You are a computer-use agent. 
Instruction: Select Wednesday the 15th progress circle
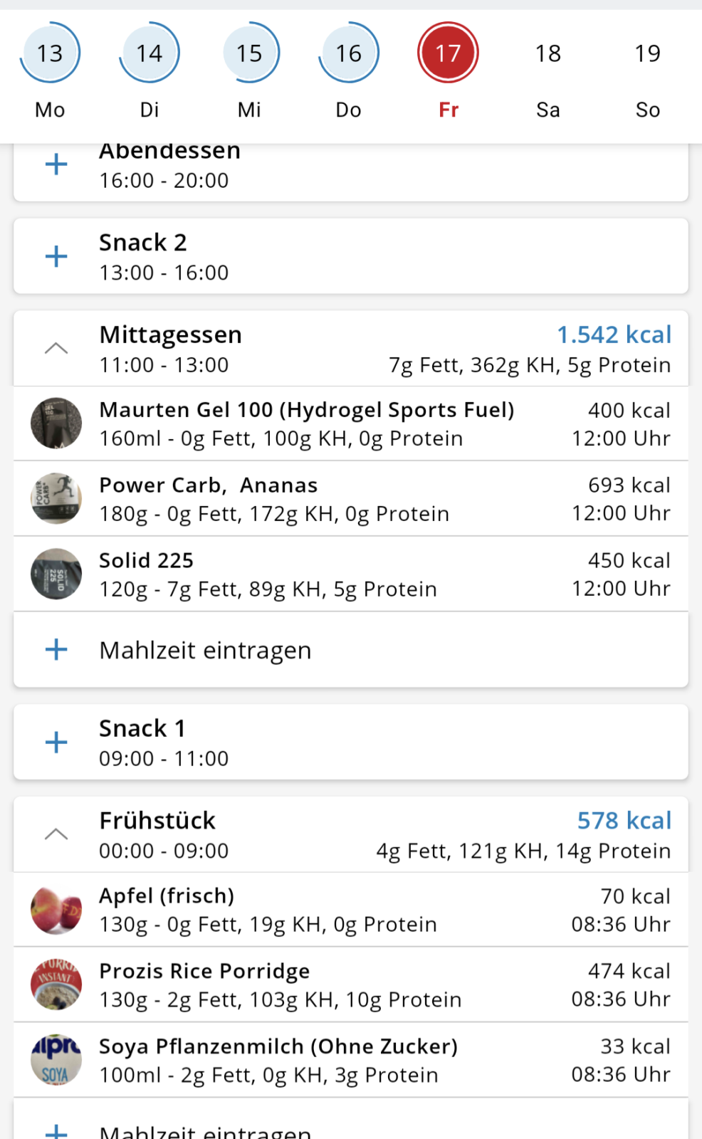coord(249,53)
